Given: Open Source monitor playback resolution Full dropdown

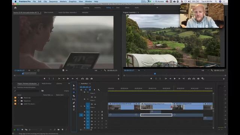Looking at the screenshot, I should pyautogui.click(x=98, y=70).
